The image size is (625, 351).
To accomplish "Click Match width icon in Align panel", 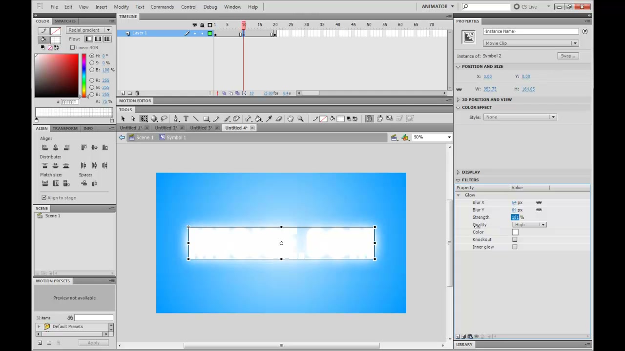I will (45, 183).
